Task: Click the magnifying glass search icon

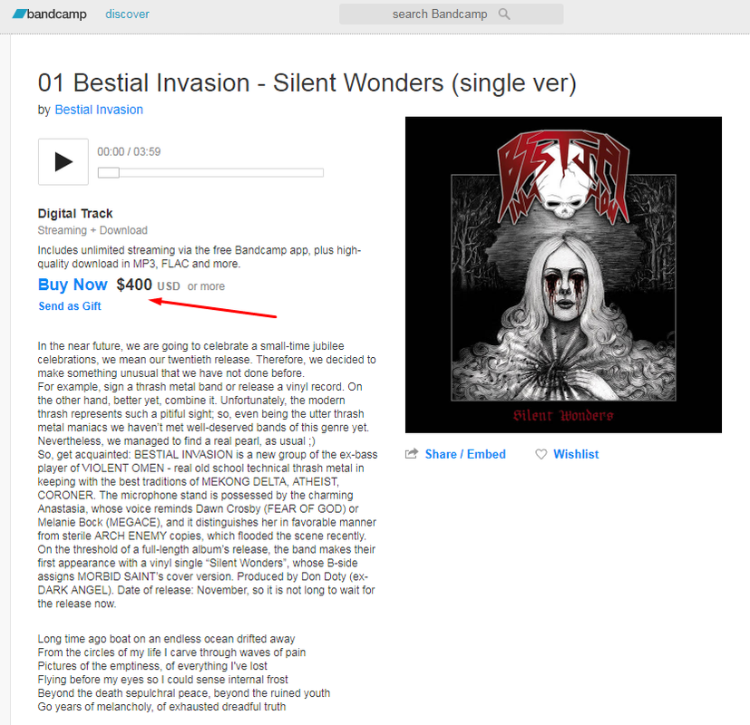Action: (x=504, y=14)
